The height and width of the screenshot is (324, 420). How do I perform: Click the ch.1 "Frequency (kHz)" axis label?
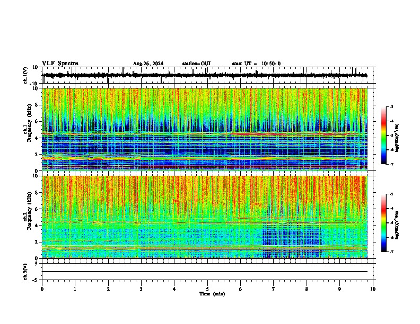(x=29, y=123)
